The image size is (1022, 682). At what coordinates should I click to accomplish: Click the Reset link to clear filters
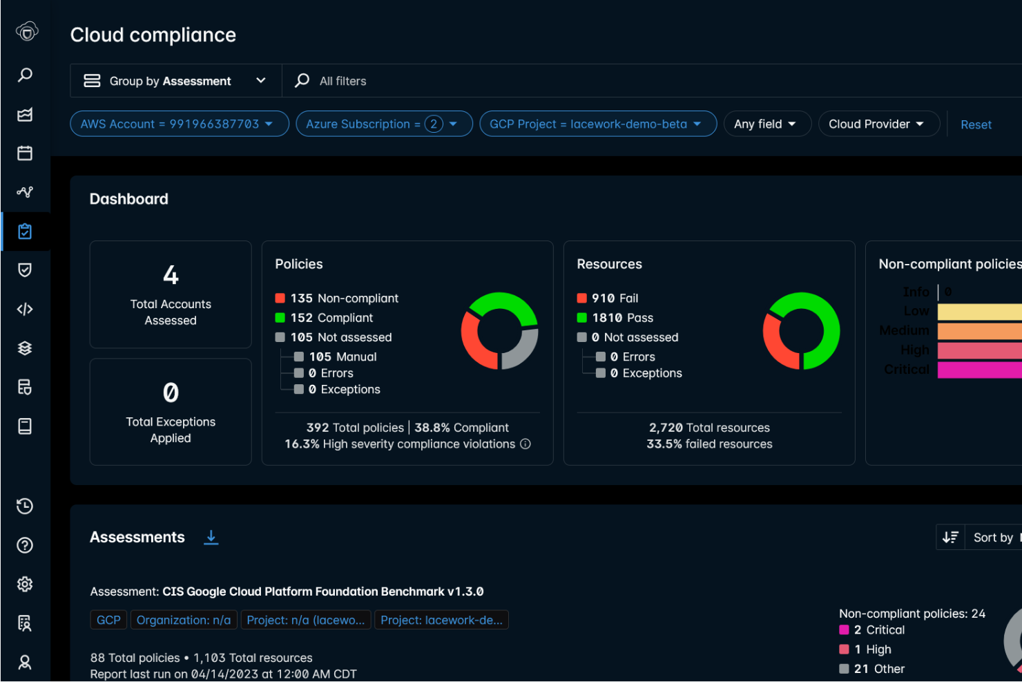coord(976,124)
